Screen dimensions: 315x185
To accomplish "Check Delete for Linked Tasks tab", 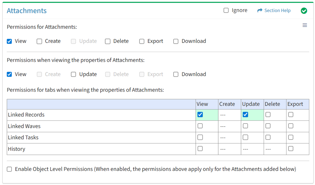I will coord(268,137).
